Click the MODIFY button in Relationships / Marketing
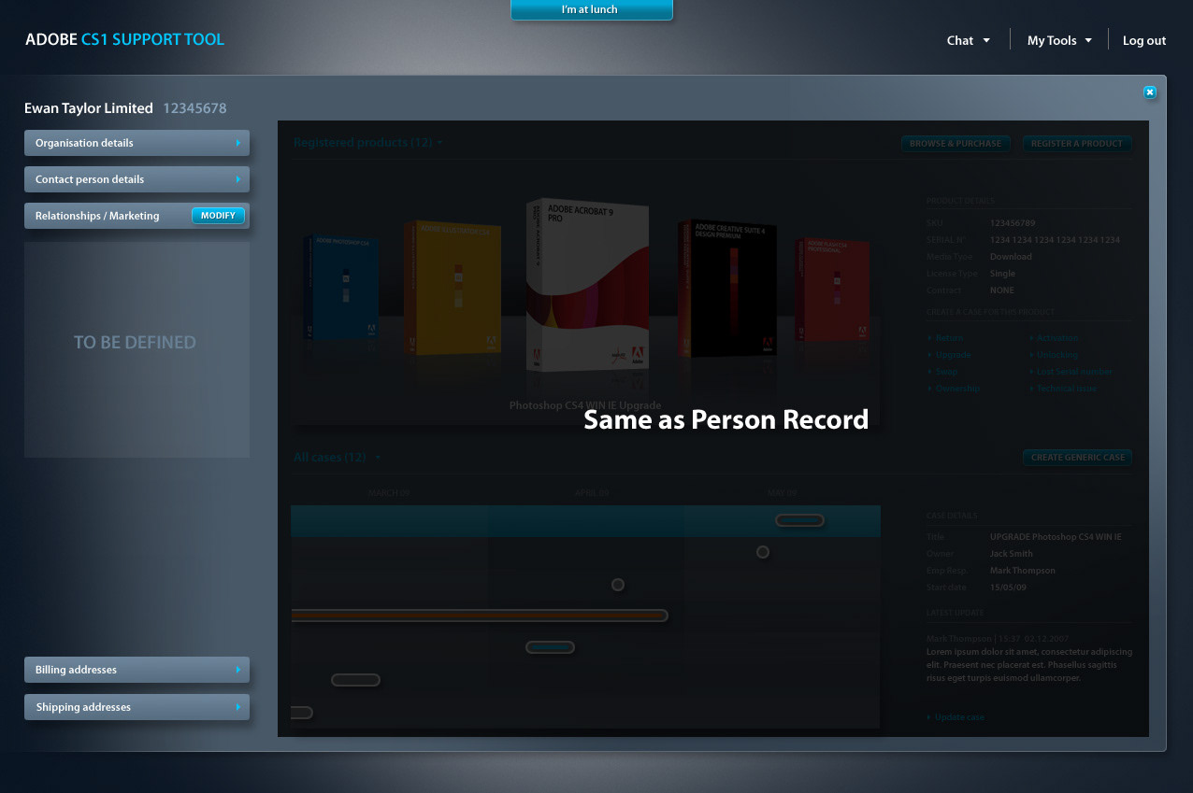 219,216
